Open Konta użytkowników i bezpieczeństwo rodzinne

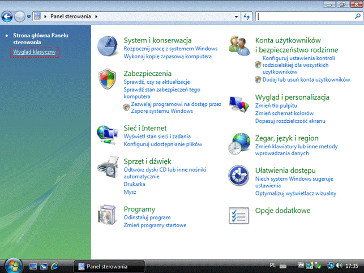click(x=297, y=45)
